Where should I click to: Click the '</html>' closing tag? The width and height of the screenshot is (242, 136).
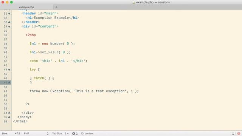[20, 121]
